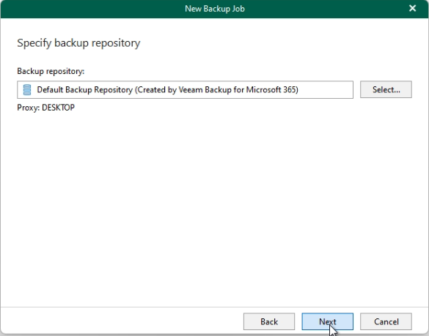This screenshot has width=429, height=336.
Task: Cancel the New Backup Job wizard
Action: 386,321
